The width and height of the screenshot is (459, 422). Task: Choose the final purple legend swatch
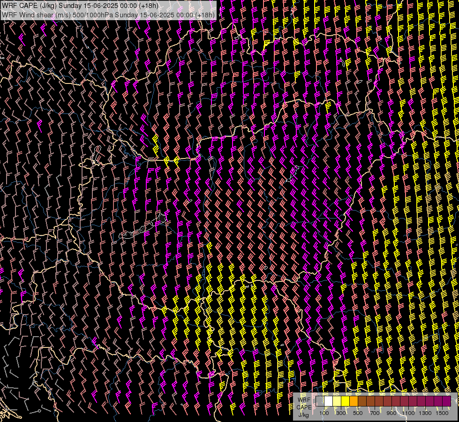point(446,401)
